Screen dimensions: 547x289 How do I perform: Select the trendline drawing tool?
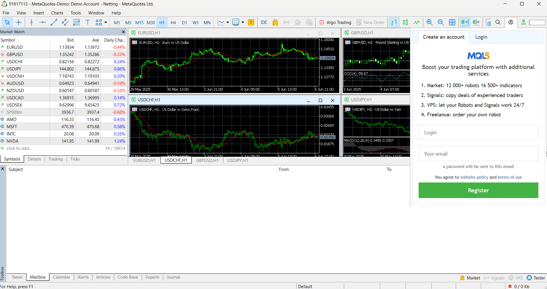coord(54,23)
